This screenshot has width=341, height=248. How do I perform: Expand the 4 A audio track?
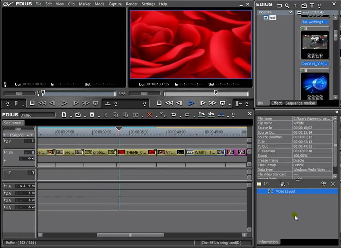pos(5,207)
